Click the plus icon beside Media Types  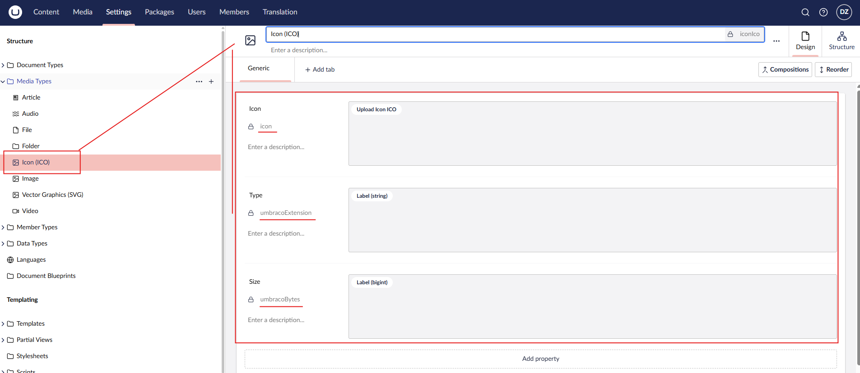coord(211,82)
